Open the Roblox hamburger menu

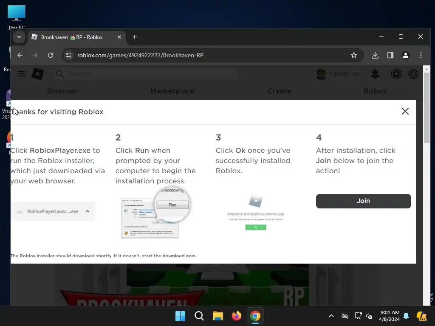tap(21, 74)
